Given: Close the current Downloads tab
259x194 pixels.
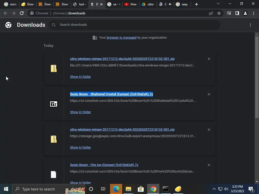Looking at the screenshot, I should tap(101, 4).
